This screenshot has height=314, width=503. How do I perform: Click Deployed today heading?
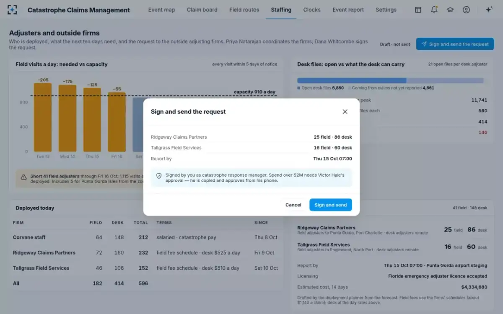tap(35, 208)
